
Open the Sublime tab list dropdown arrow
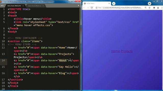coord(78,6)
